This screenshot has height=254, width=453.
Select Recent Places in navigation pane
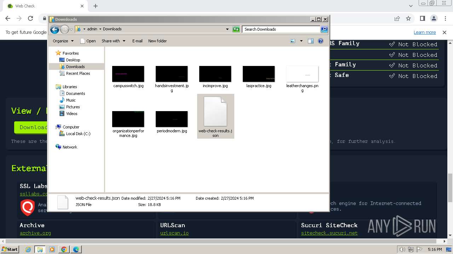(x=78, y=73)
